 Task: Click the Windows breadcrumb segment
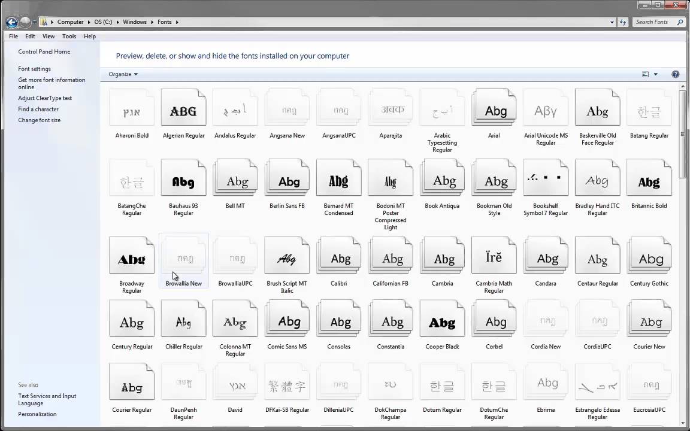(135, 22)
